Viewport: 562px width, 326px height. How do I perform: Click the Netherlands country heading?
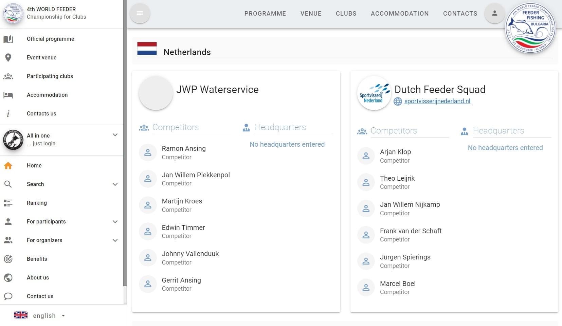tap(187, 52)
